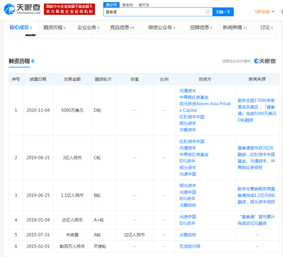
Task: Click the 天眼查 logo beside 信息由企名片提供
Action: pyautogui.click(x=265, y=61)
